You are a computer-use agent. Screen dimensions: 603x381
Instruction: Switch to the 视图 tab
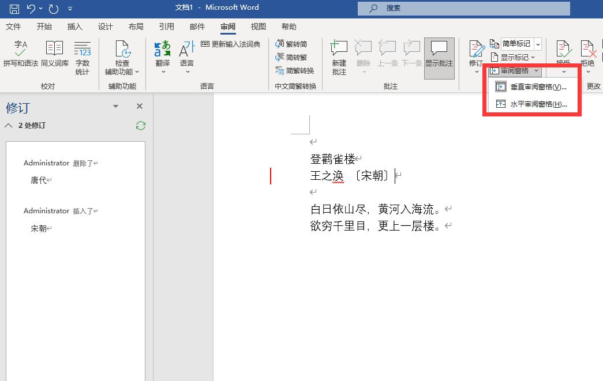259,27
